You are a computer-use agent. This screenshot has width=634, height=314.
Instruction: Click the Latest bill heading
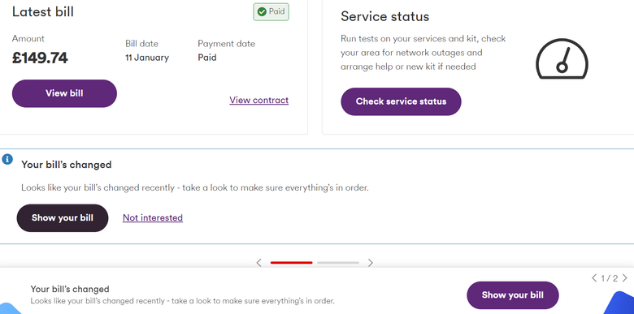(x=43, y=11)
